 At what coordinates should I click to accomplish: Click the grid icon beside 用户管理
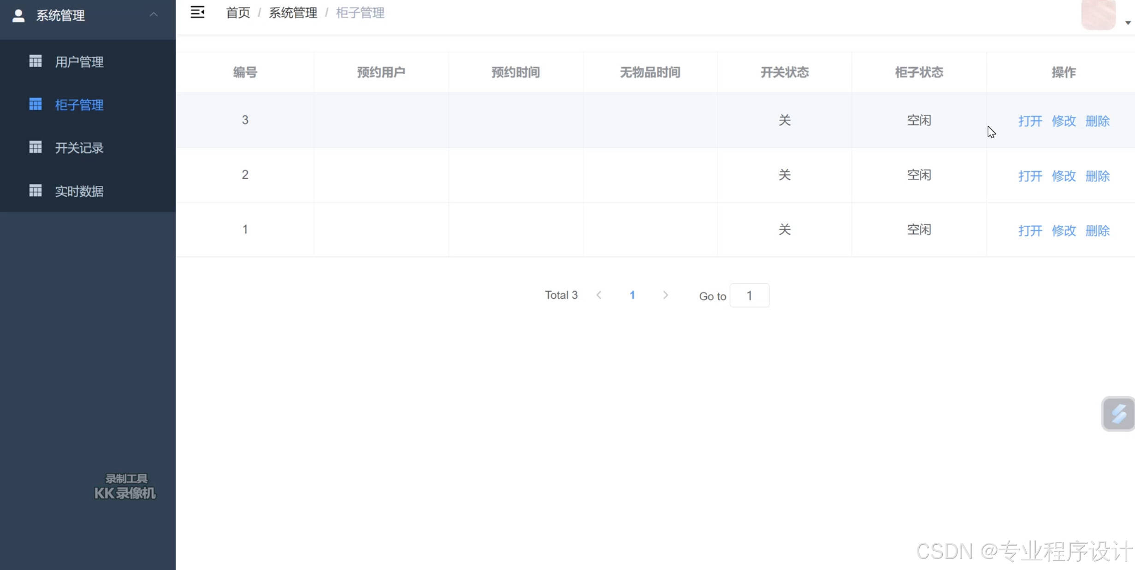coord(35,61)
